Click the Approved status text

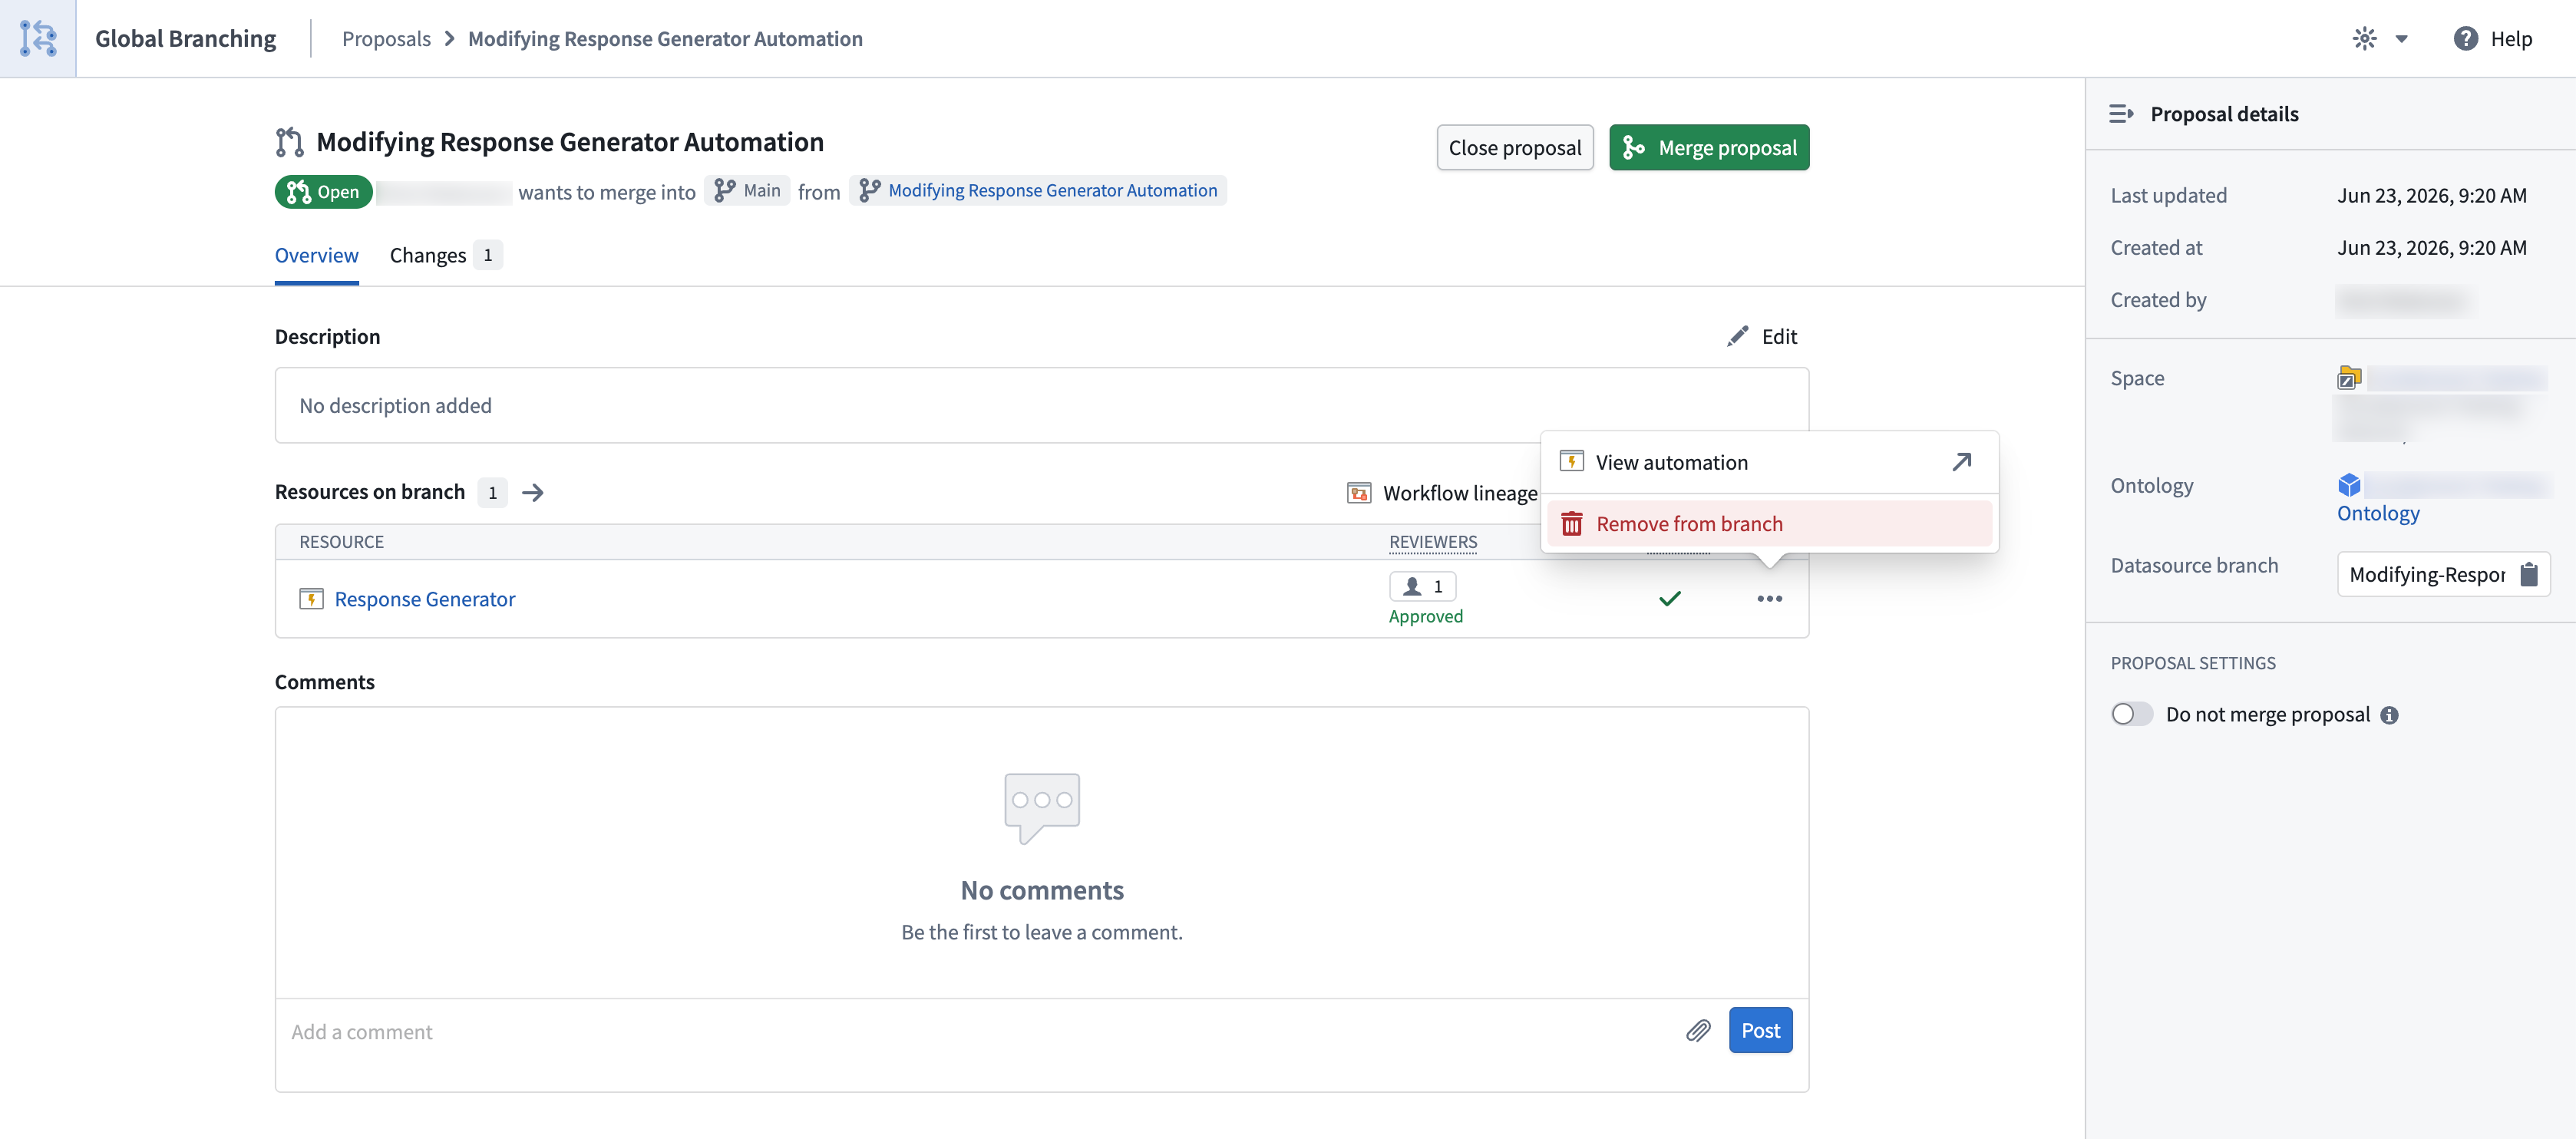[x=1425, y=616]
